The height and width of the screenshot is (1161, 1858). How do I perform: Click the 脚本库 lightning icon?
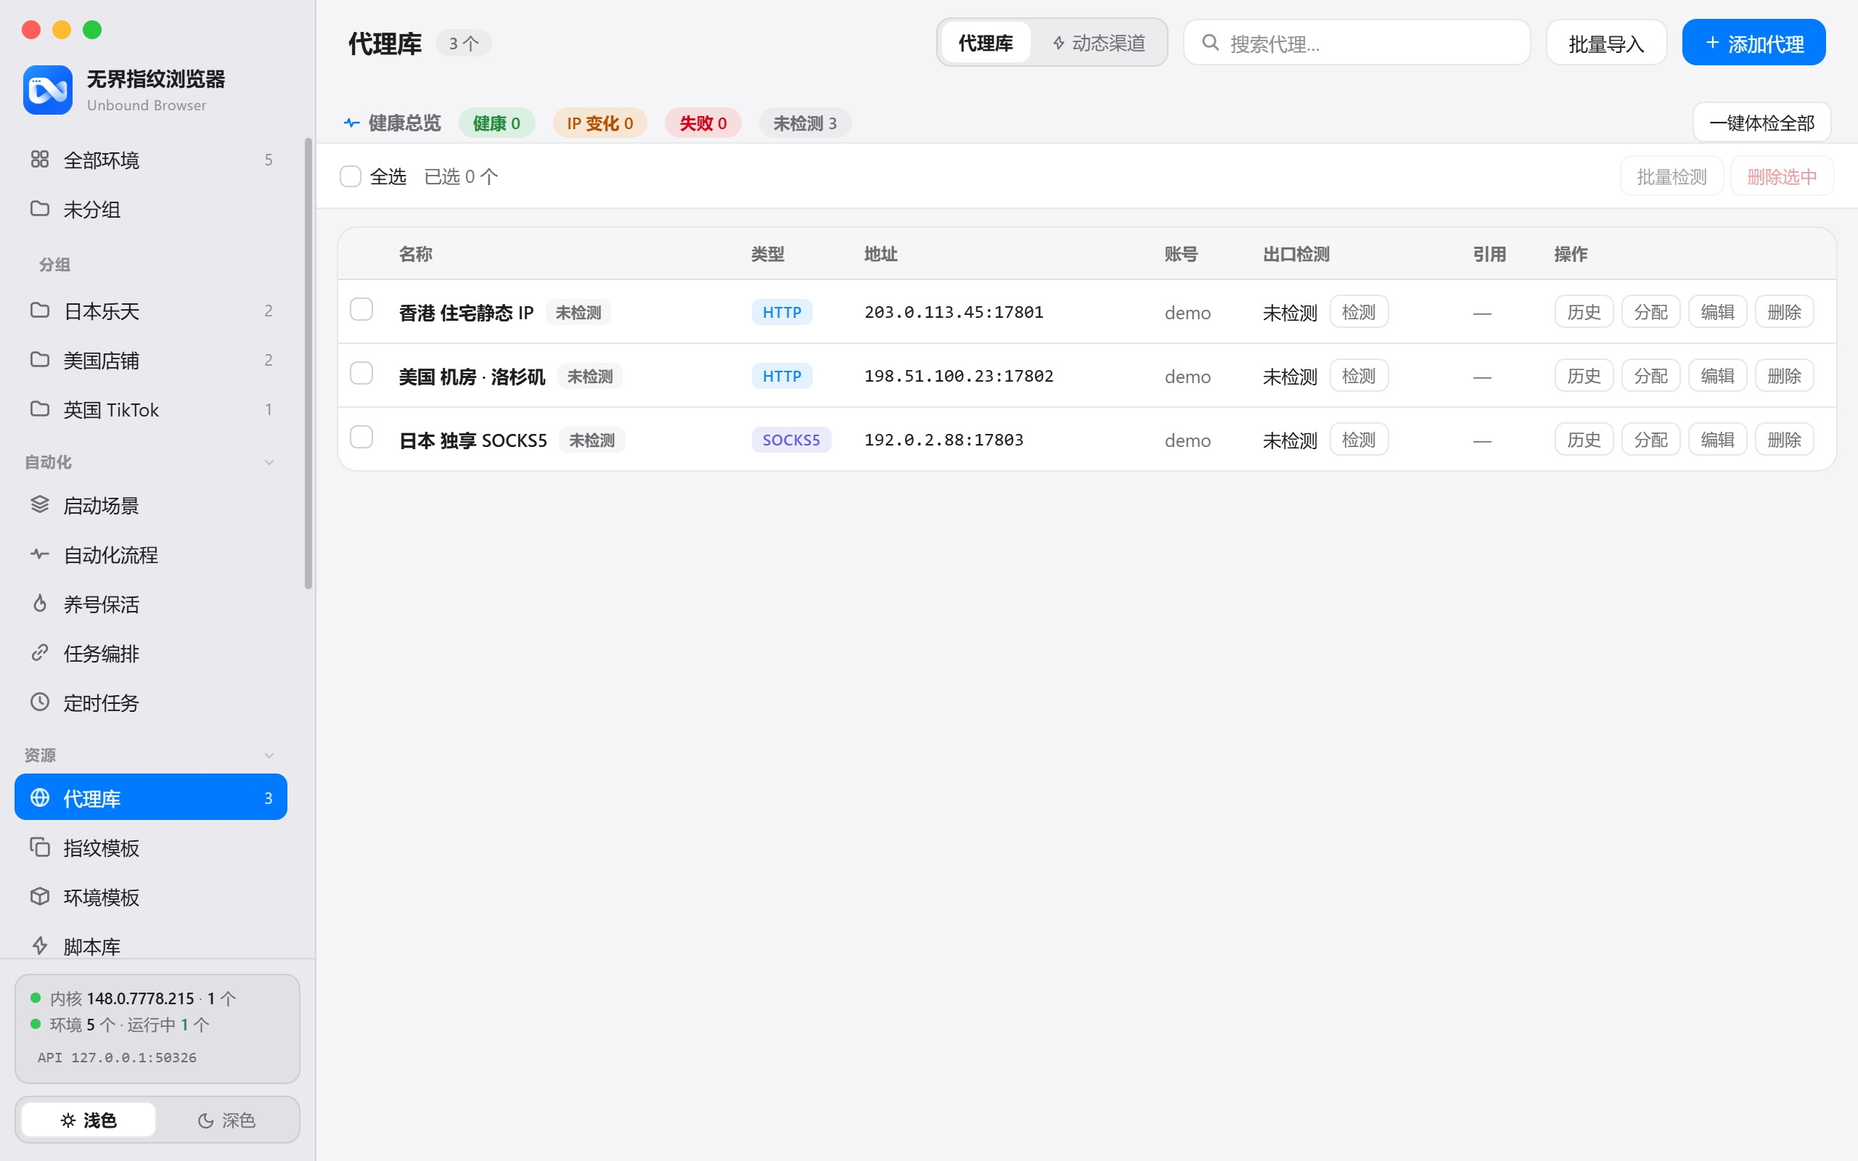point(40,945)
